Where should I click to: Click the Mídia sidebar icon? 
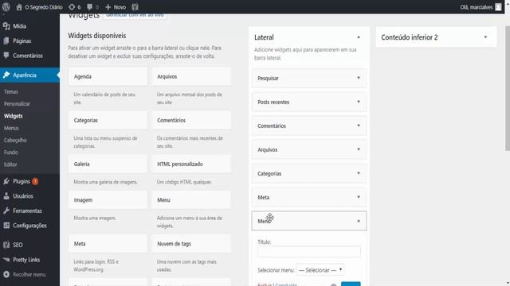tap(6, 26)
